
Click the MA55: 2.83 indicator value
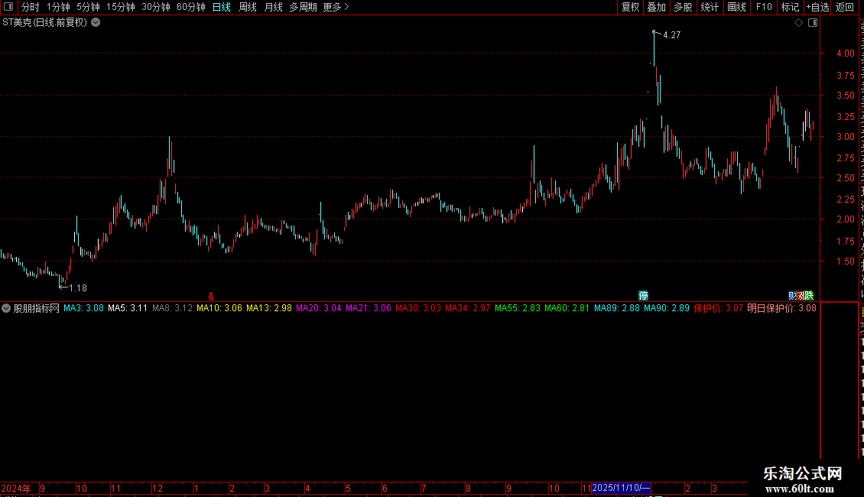coord(518,308)
